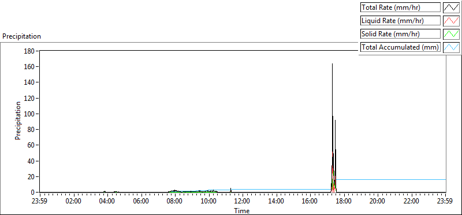
Task: Click the 08:00 time axis marker
Action: (x=175, y=202)
